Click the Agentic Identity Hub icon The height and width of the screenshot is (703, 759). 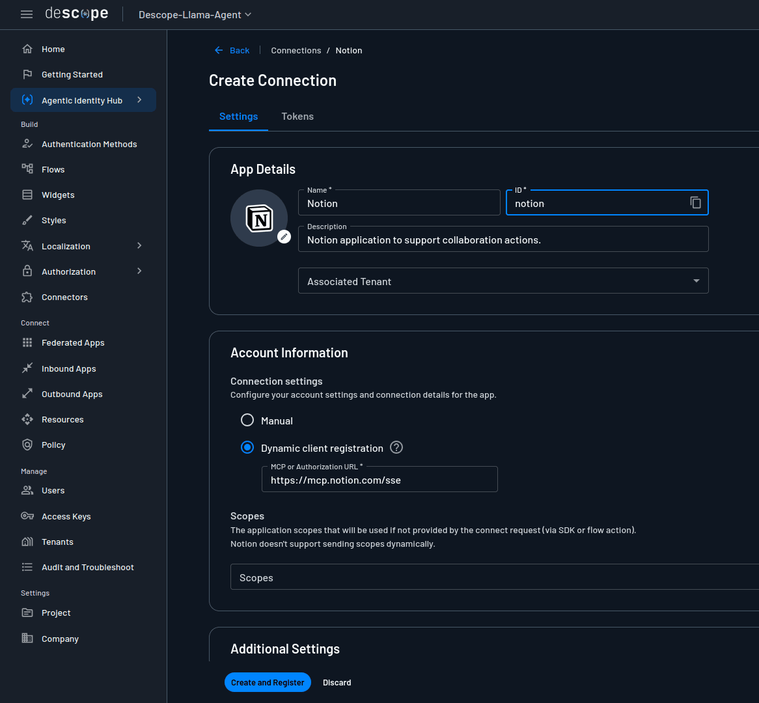27,100
